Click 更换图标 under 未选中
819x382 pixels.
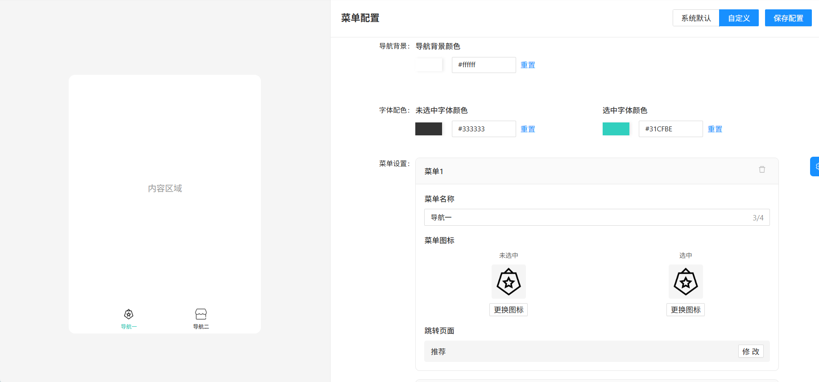[509, 310]
